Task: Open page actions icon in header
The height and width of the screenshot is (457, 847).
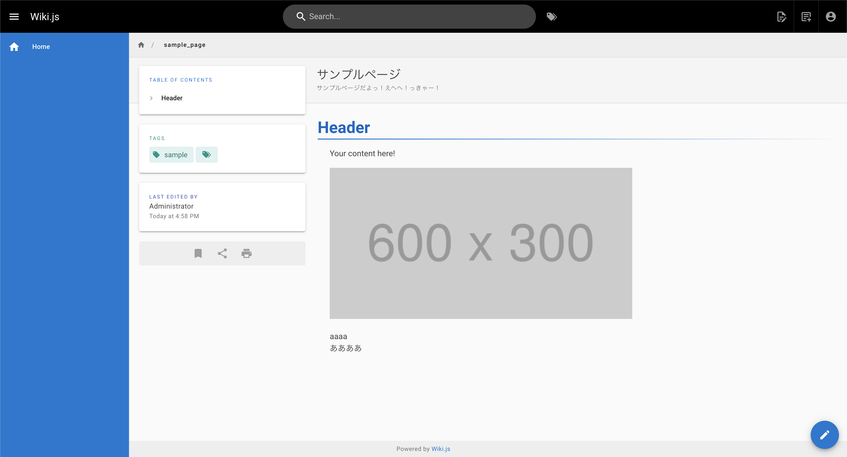Action: [781, 16]
